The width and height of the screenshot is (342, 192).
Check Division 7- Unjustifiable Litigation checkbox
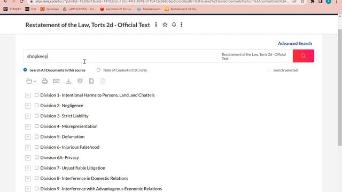(x=36, y=168)
